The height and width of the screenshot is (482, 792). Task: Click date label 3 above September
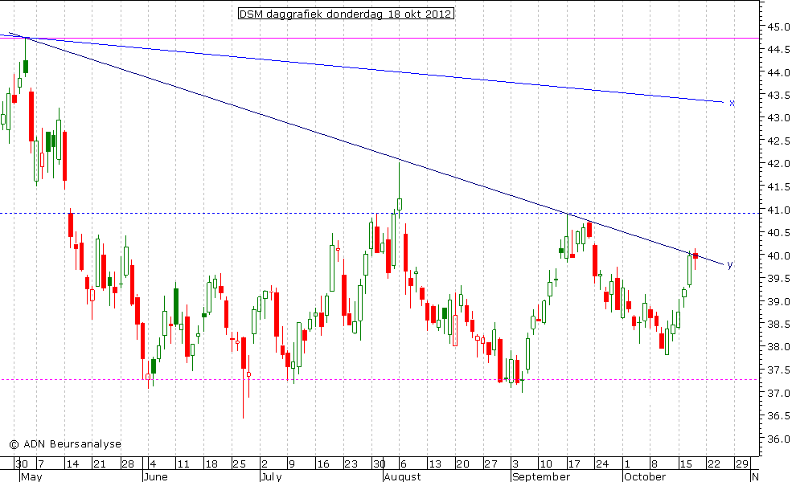coord(515,464)
